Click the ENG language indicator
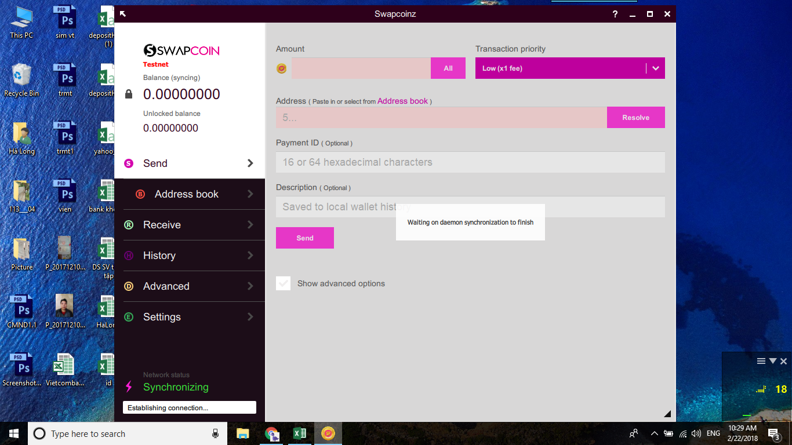Screen dimensions: 792x445 [714, 433]
